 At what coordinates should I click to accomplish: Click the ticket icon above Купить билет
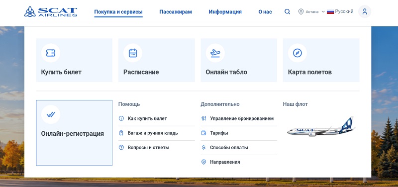point(51,53)
